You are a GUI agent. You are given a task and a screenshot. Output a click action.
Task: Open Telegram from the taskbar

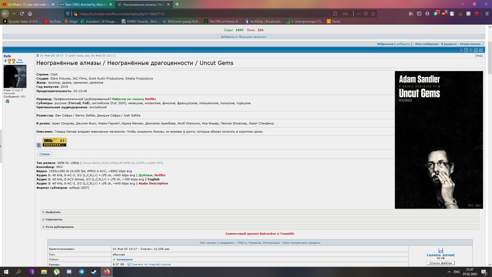(x=81, y=272)
